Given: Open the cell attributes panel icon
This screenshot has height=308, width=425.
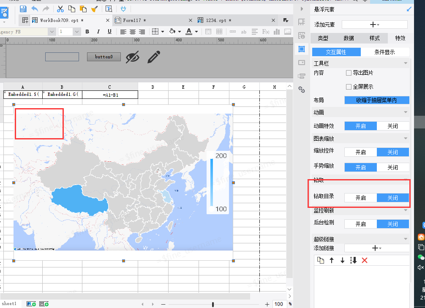Looking at the screenshot, I should click(x=301, y=35).
